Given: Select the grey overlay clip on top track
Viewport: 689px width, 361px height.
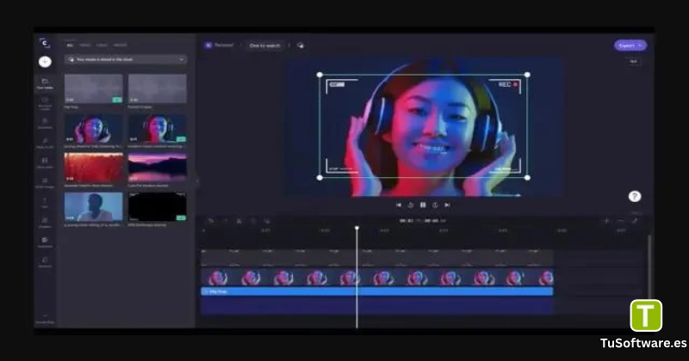Looking at the screenshot, I should [x=377, y=258].
